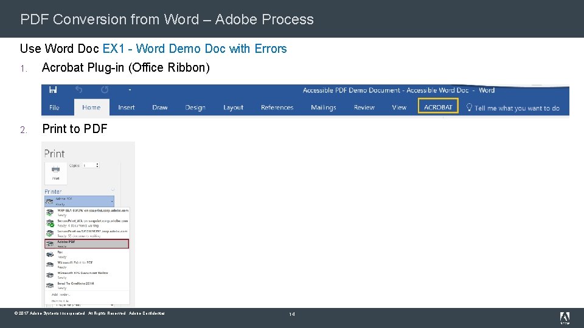Click Add Printer in printer list
This screenshot has height=328, width=584.
coord(61,295)
